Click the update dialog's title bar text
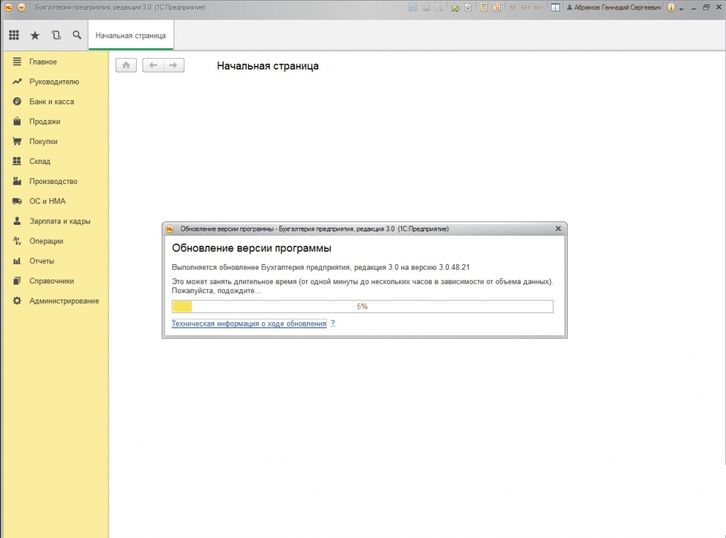The width and height of the screenshot is (726, 538). [x=314, y=229]
